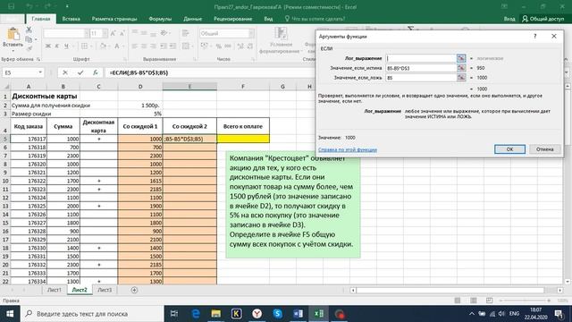Click OK in the function arguments dialog
572x322 pixels.
coord(509,149)
